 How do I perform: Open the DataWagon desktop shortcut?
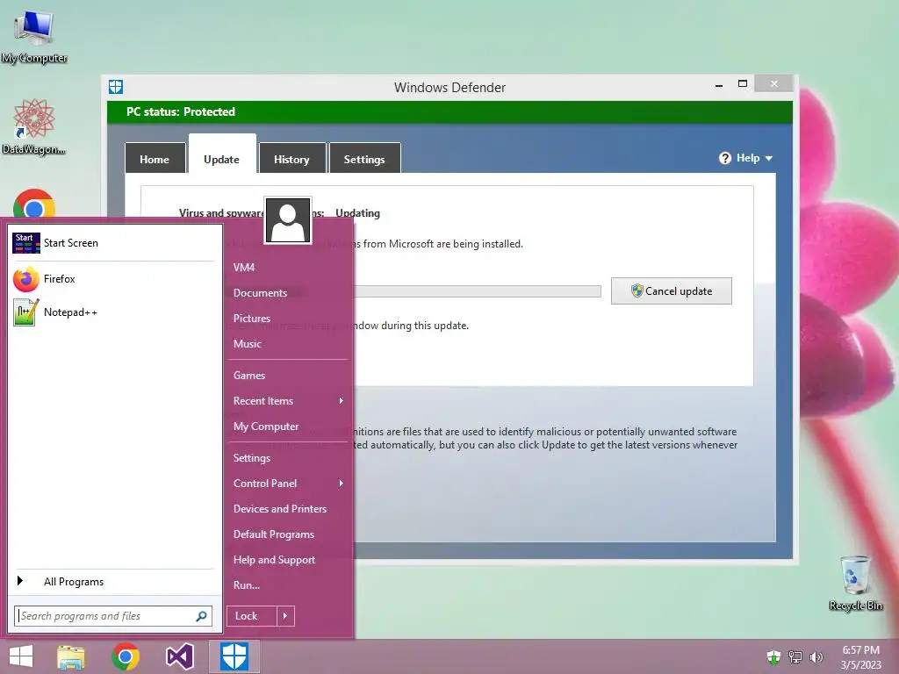tap(34, 126)
